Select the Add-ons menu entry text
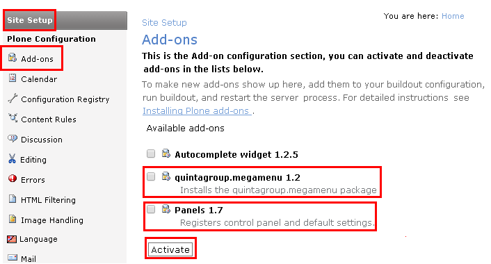This screenshot has width=491, height=264. [x=37, y=59]
